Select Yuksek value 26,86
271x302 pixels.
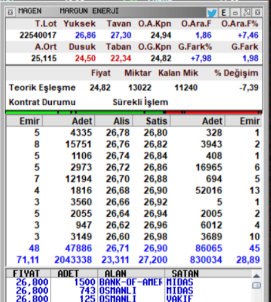pos(85,35)
